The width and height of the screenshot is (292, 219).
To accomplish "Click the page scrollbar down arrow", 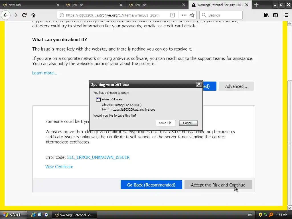I will click(x=290, y=208).
